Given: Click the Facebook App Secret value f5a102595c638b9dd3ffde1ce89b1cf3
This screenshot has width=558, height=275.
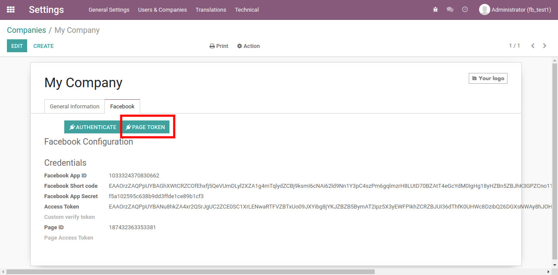Looking at the screenshot, I should [x=157, y=196].
